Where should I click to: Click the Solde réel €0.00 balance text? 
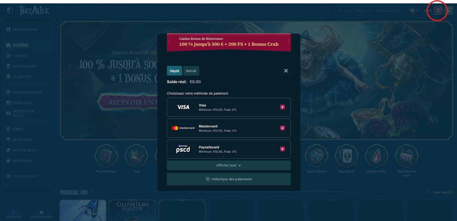click(184, 82)
